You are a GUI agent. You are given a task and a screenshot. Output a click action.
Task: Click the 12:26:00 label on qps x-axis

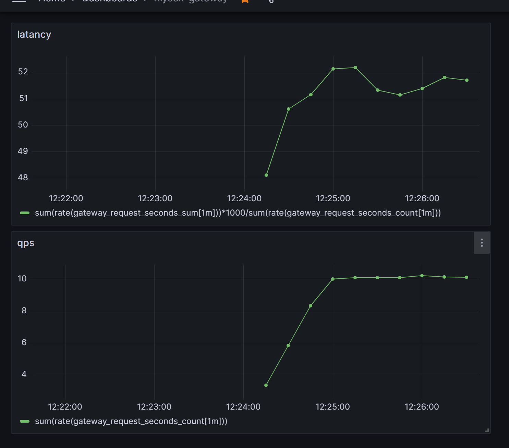point(422,407)
